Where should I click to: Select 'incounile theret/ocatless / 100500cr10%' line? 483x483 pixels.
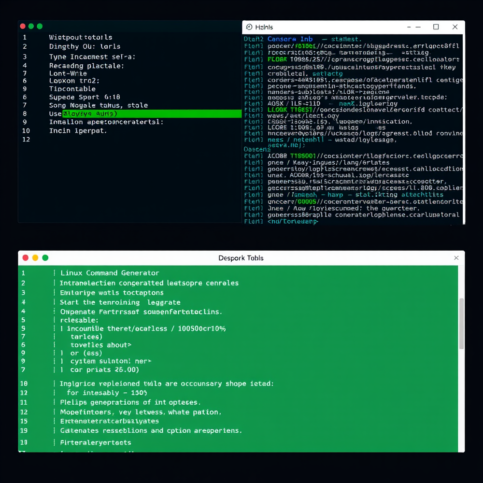tap(146, 328)
